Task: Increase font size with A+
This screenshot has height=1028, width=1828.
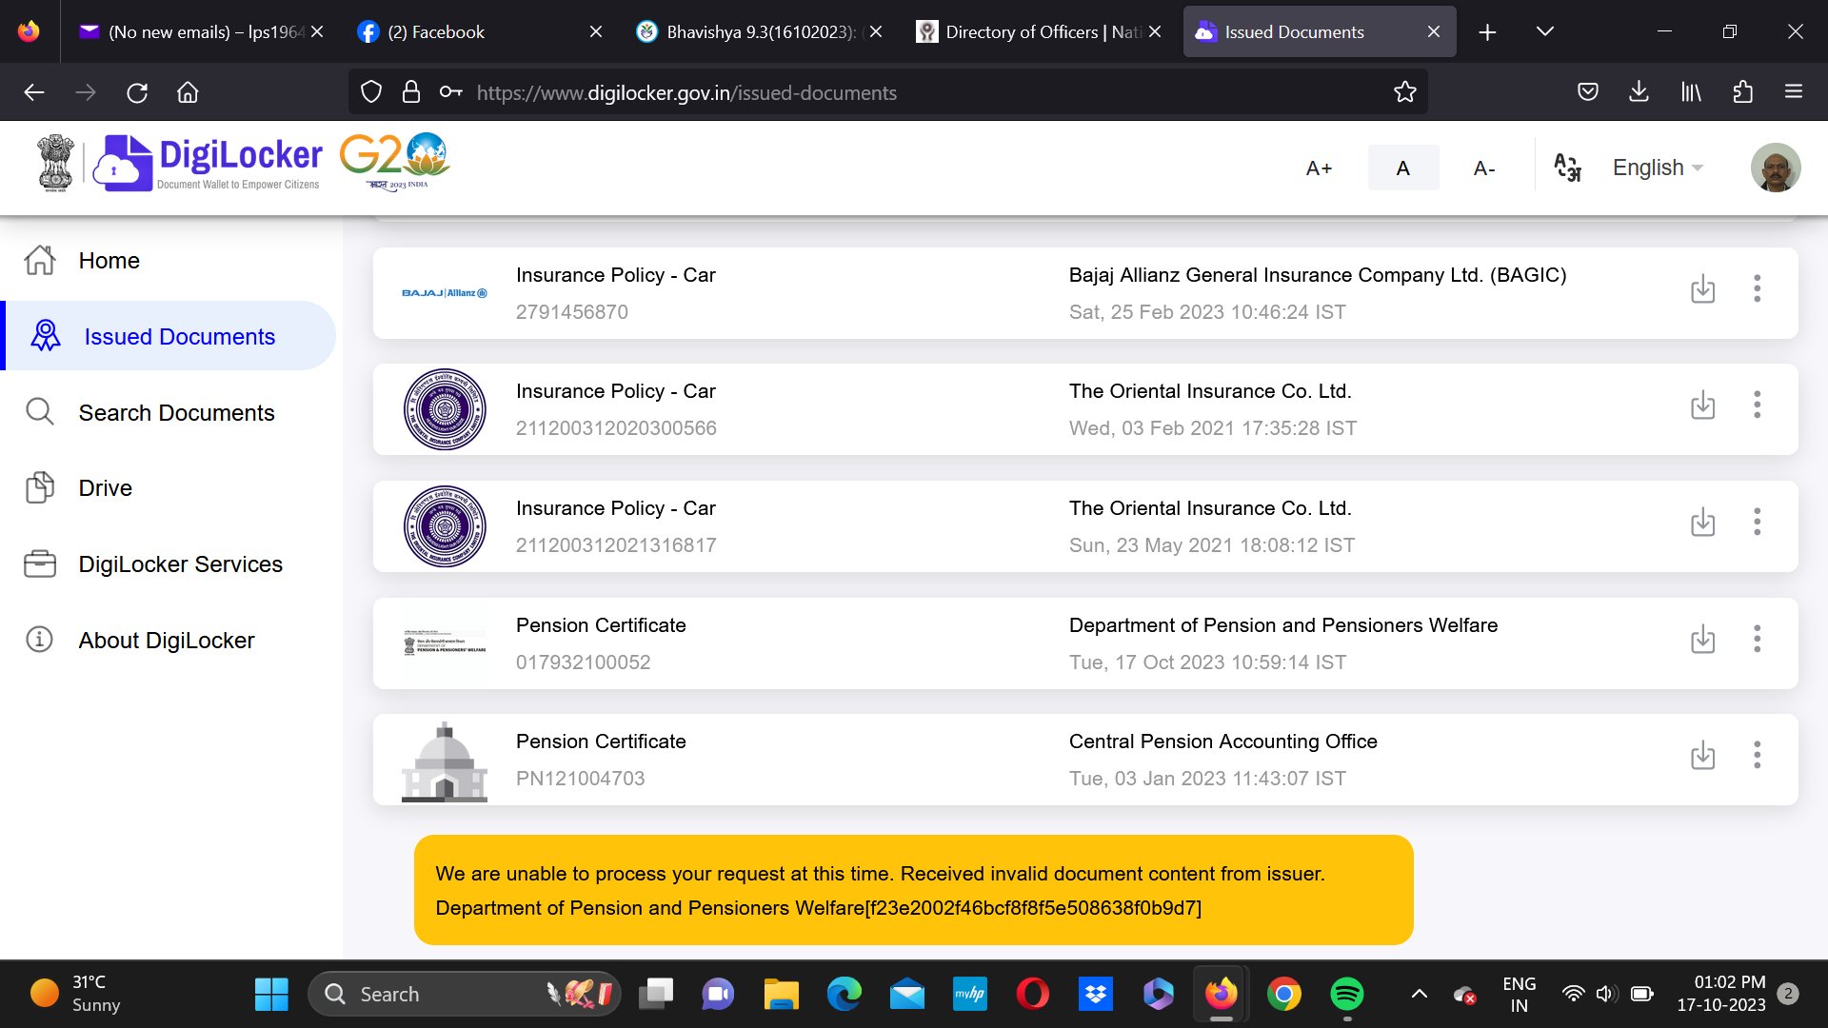Action: (1319, 168)
